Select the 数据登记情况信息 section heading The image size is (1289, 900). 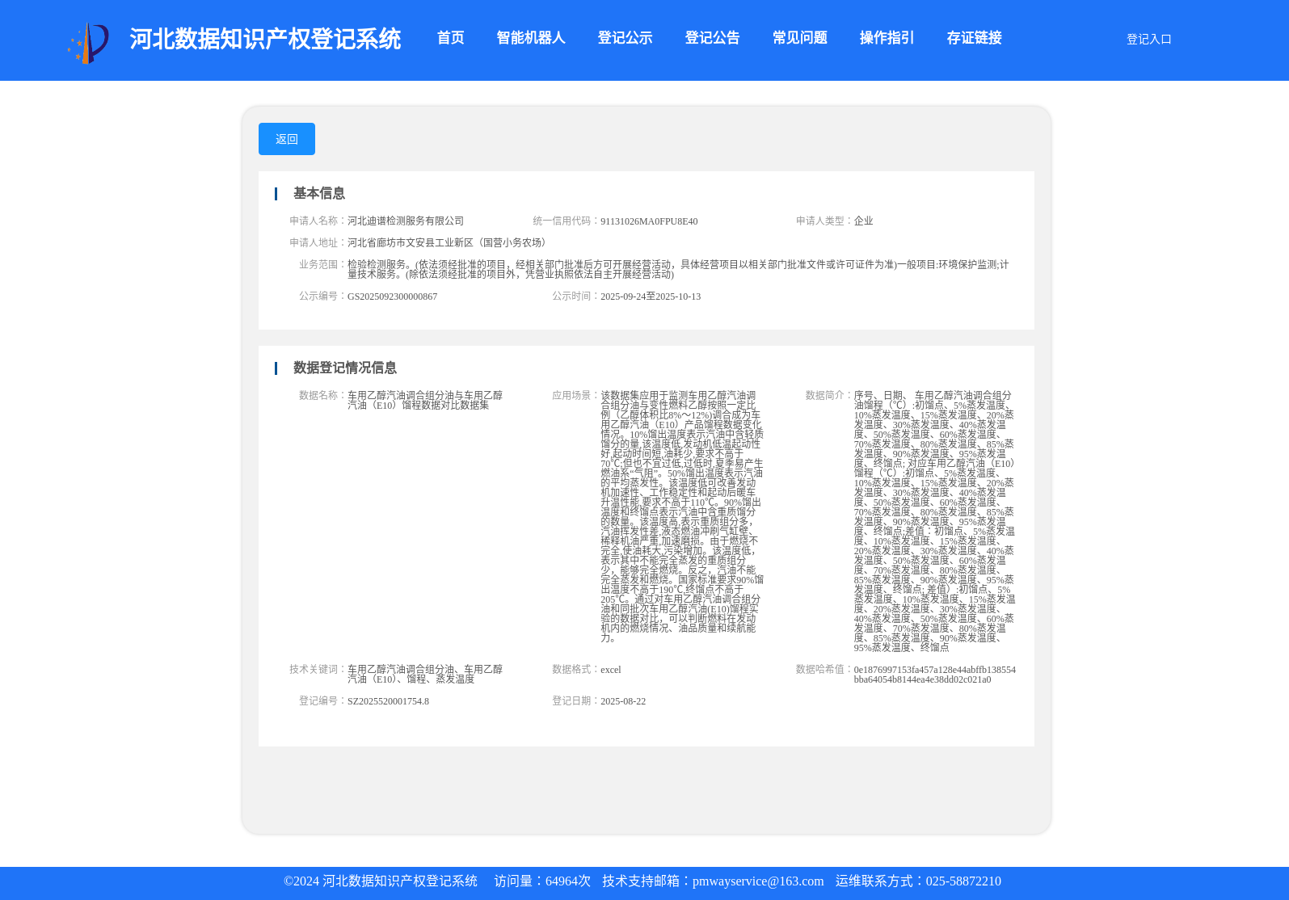344,368
